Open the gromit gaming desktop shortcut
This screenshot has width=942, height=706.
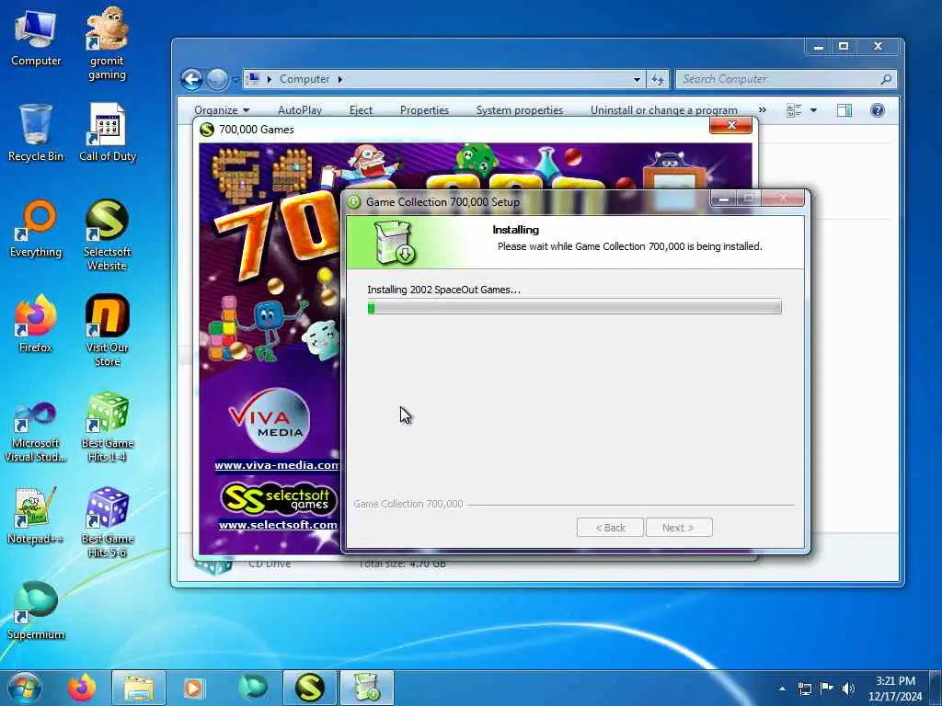coord(107,43)
